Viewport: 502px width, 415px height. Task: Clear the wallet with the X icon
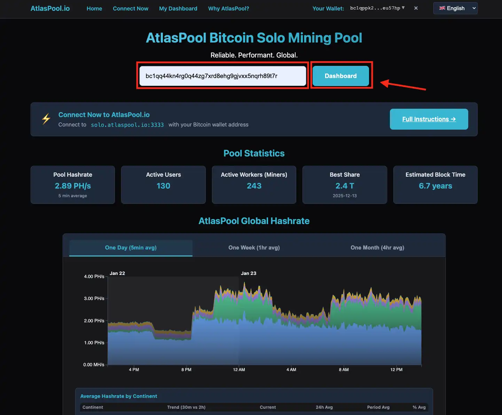point(416,8)
